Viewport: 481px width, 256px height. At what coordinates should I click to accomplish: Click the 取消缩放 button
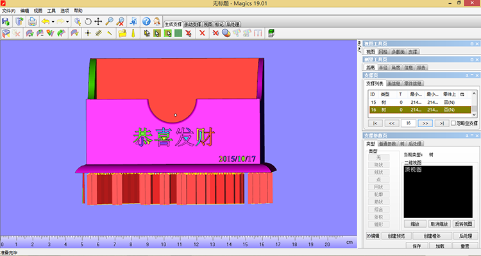click(x=439, y=224)
